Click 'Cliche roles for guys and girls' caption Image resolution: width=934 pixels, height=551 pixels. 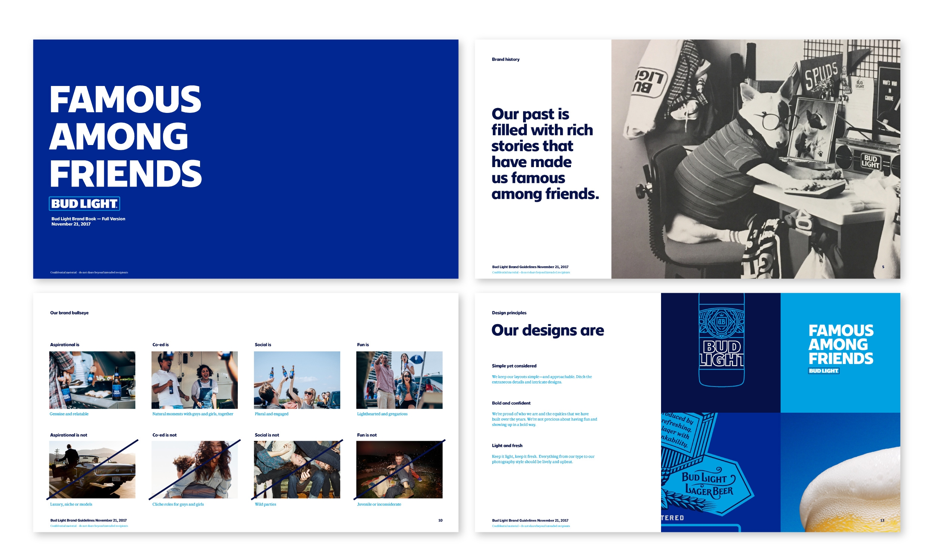pos(178,504)
